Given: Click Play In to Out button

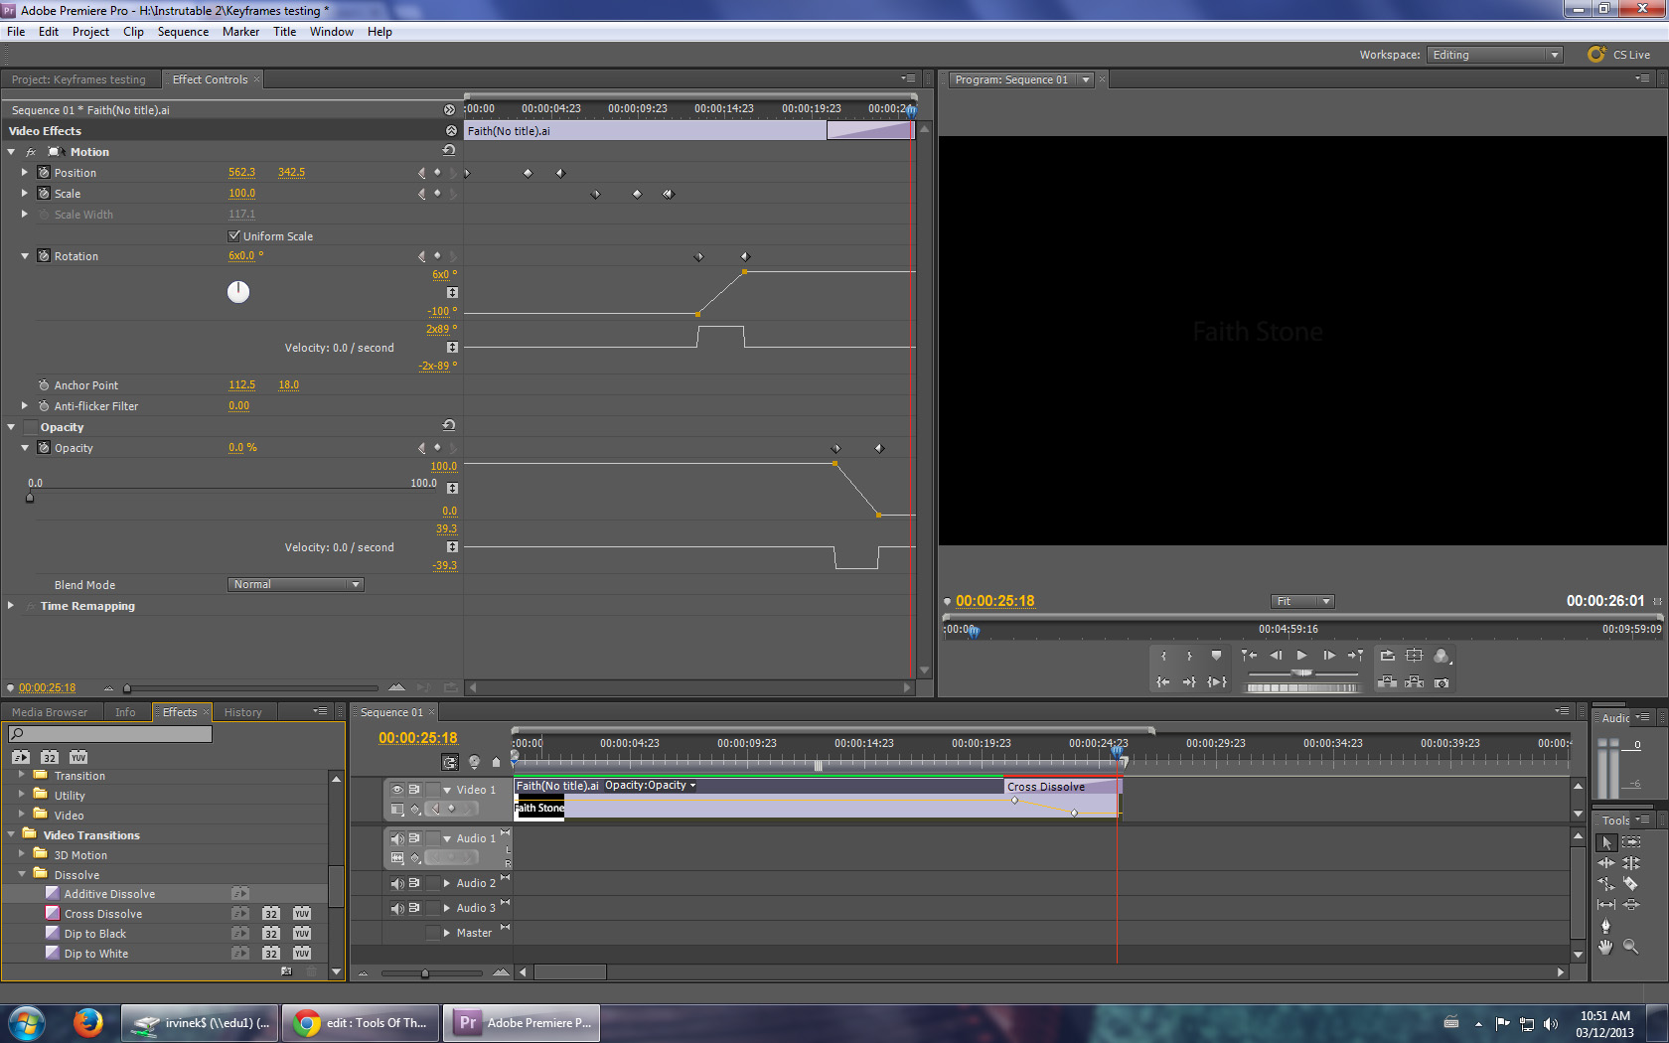Looking at the screenshot, I should [1216, 682].
